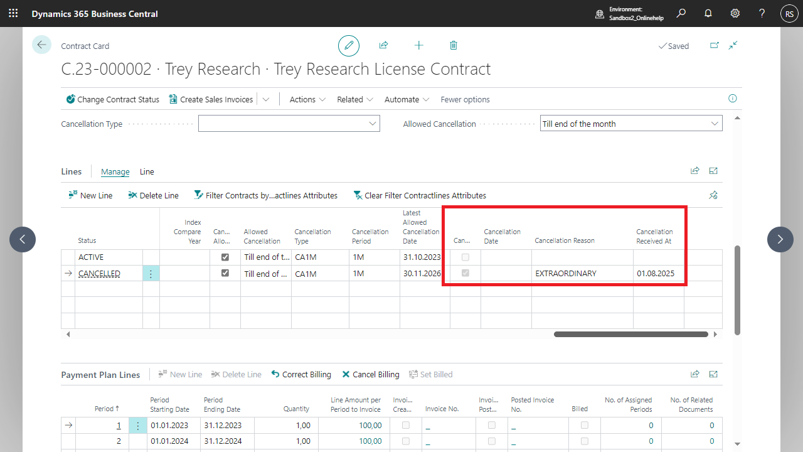The image size is (803, 452).
Task: Click Correct Billing
Action: tap(301, 374)
